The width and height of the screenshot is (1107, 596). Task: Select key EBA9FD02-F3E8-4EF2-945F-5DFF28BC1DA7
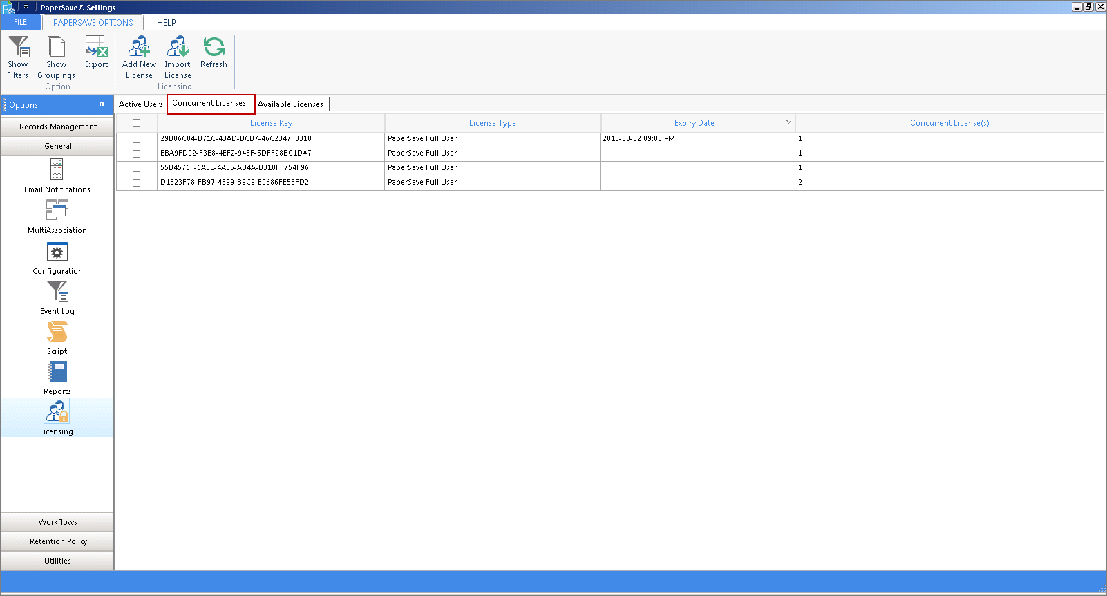[236, 153]
